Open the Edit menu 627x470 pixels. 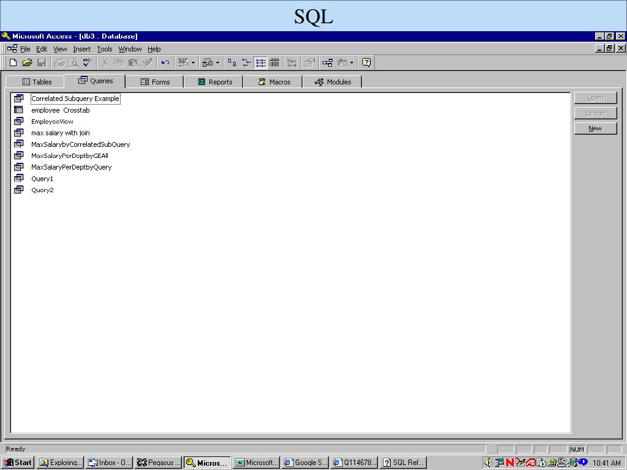pos(42,49)
